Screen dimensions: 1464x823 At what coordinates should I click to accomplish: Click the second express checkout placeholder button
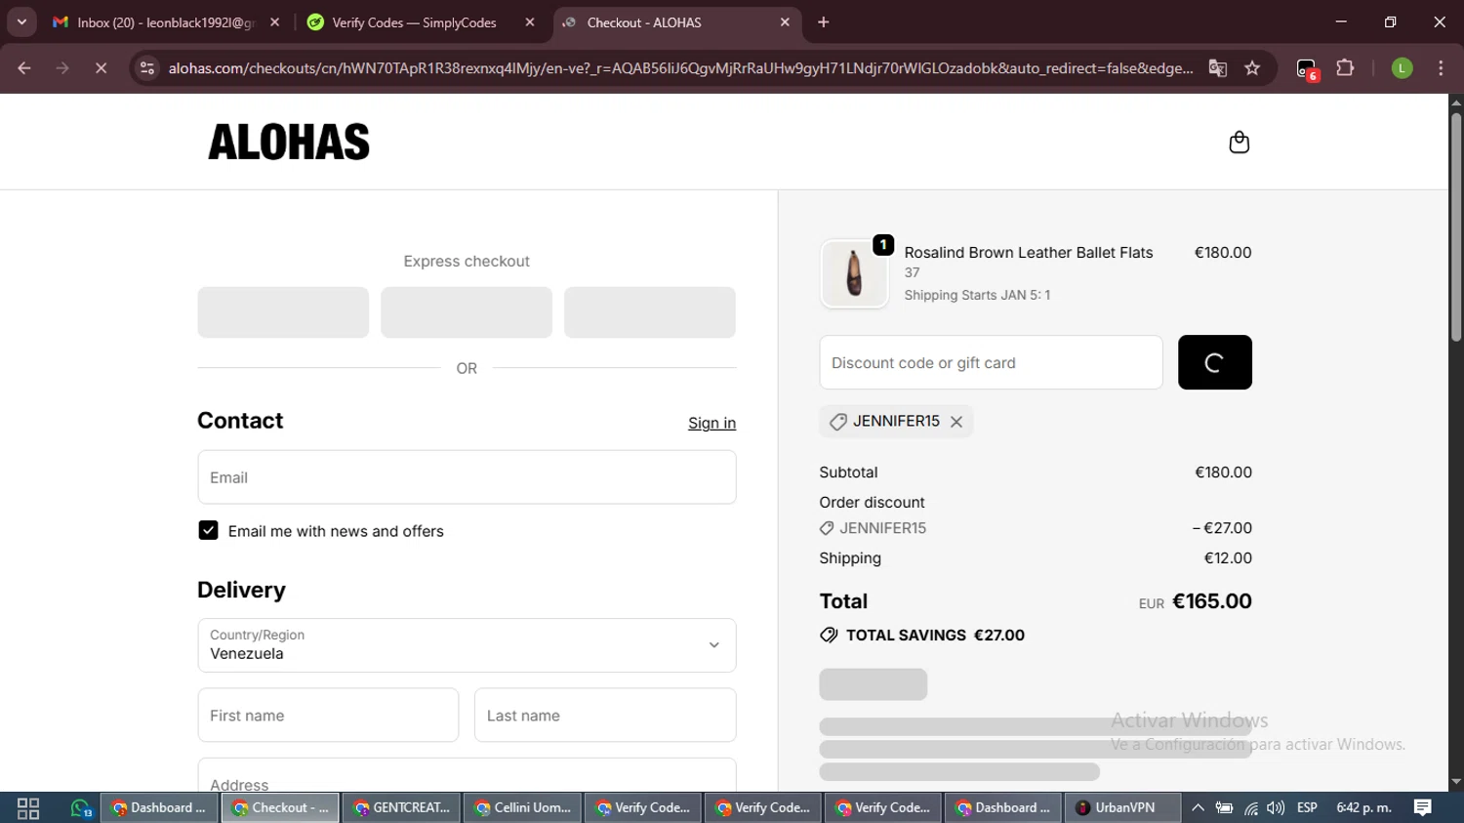[467, 312]
